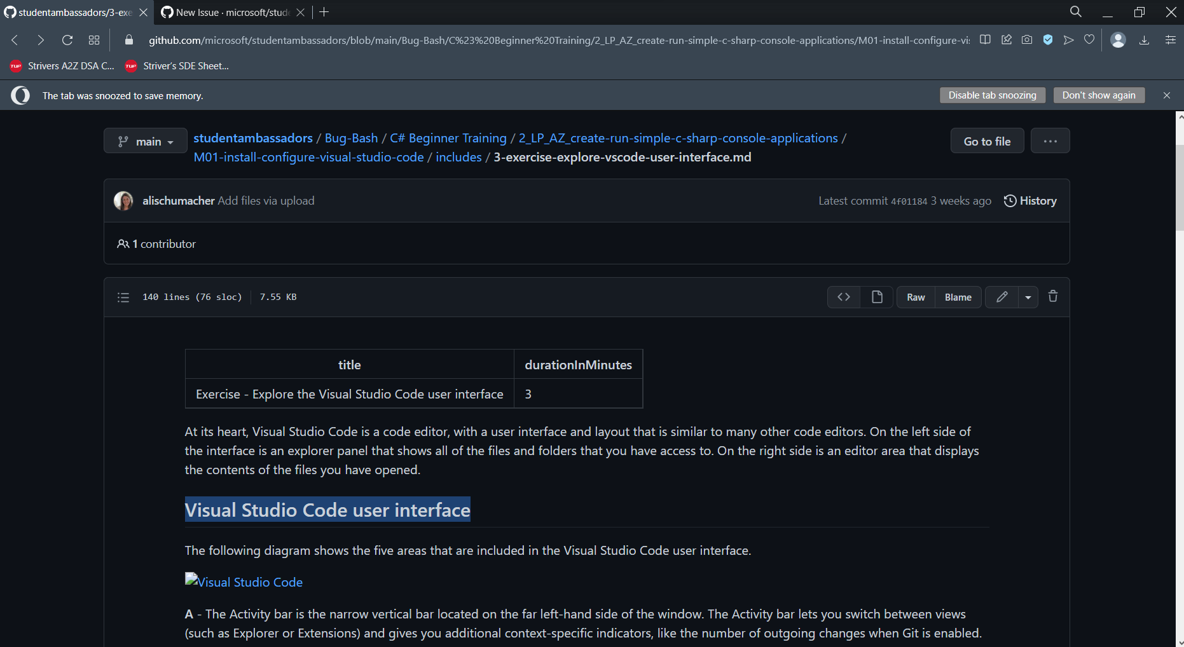Navigate to Bug-Bash folder breadcrumb

pos(351,138)
